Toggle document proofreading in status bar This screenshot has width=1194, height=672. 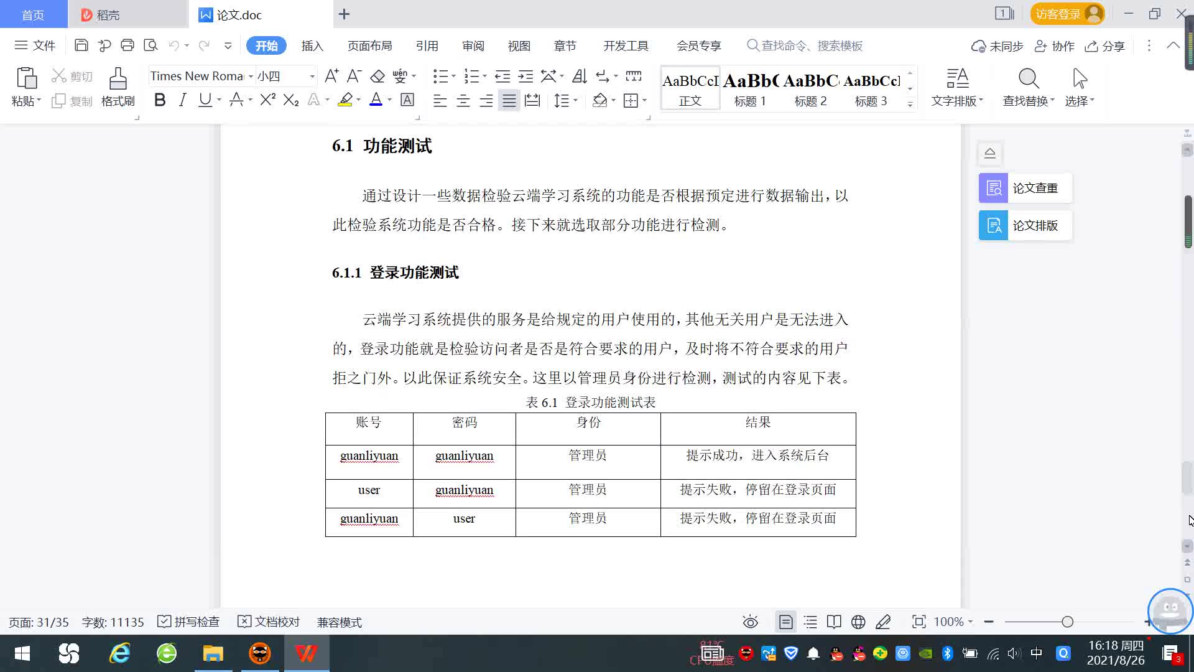(269, 622)
